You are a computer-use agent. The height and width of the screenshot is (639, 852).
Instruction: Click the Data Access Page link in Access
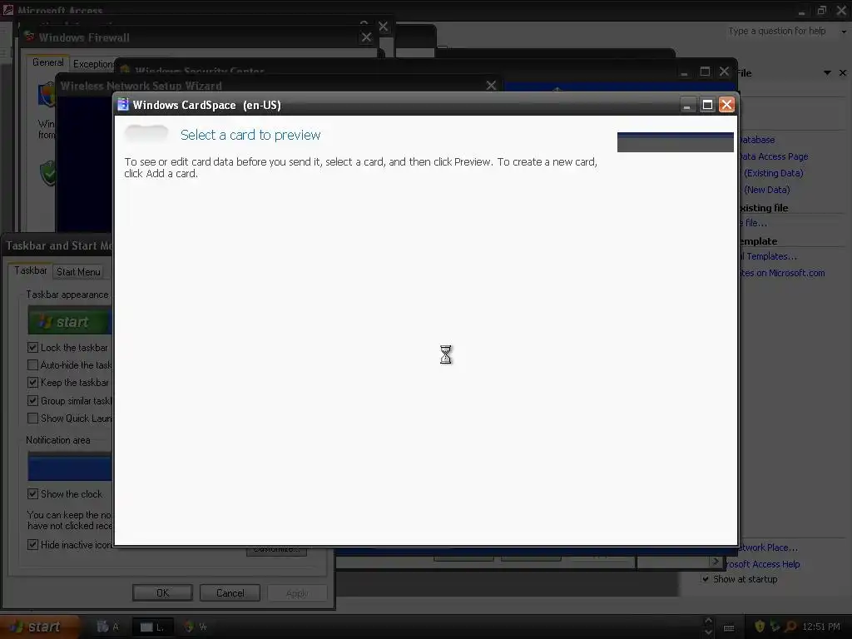(x=773, y=156)
